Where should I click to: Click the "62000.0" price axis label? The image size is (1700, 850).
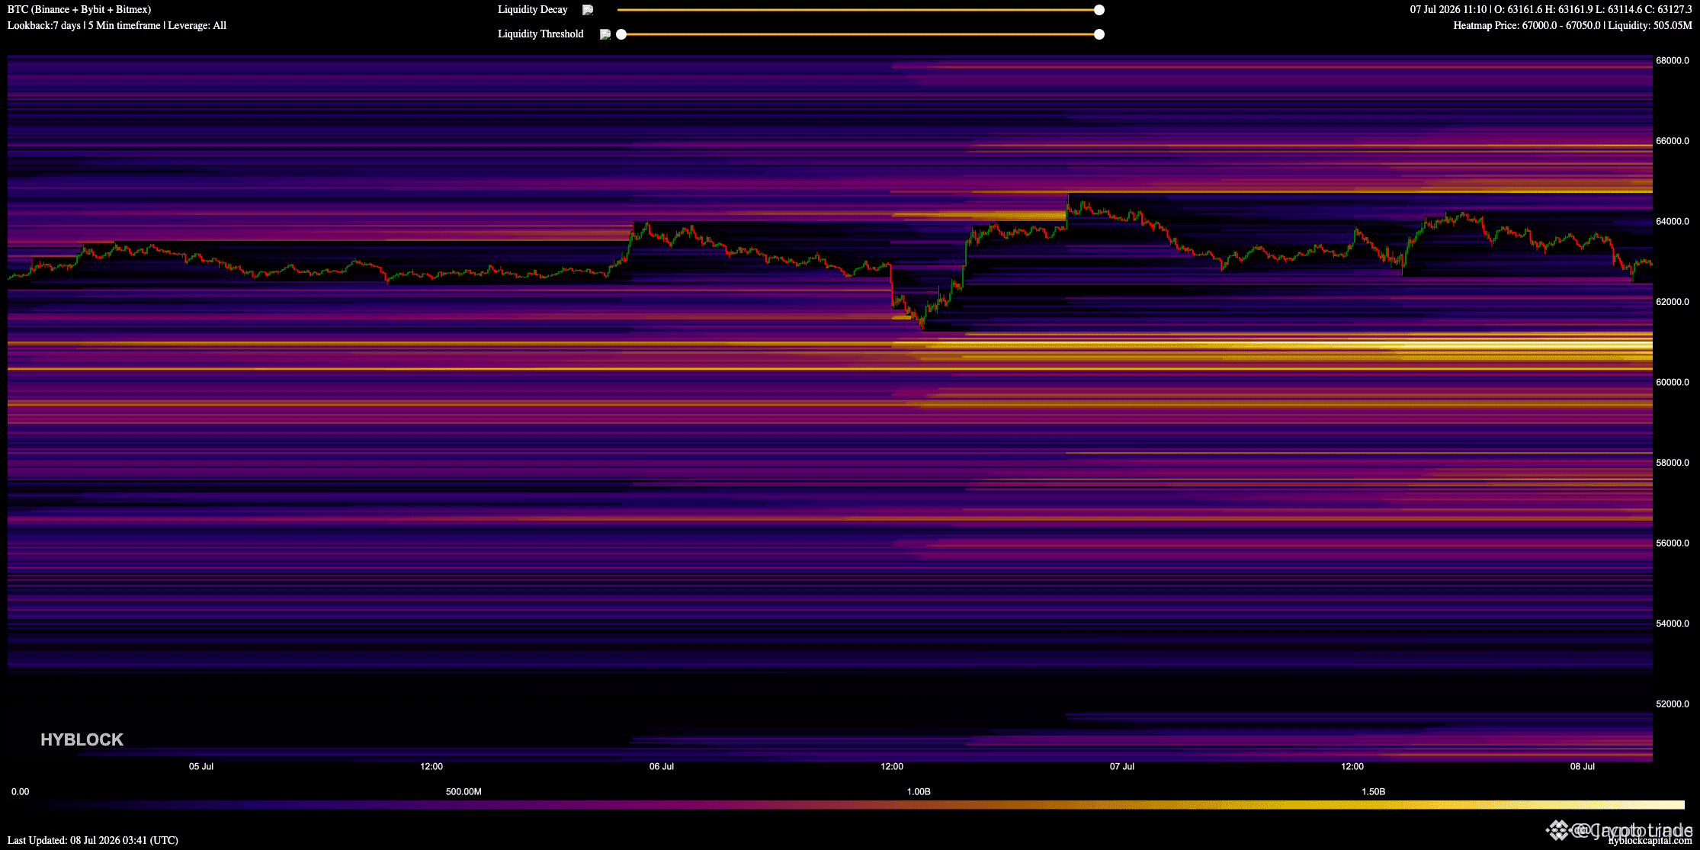(1673, 302)
